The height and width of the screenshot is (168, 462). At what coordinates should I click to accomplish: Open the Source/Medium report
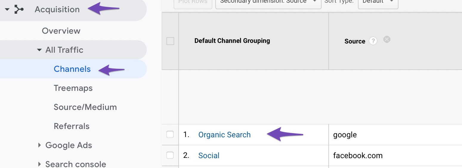pos(85,107)
